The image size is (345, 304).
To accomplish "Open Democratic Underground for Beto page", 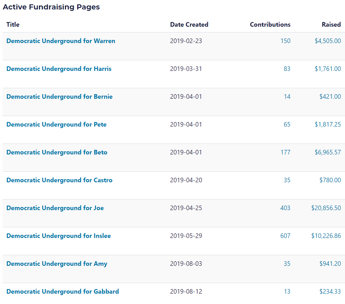I will pyautogui.click(x=57, y=152).
